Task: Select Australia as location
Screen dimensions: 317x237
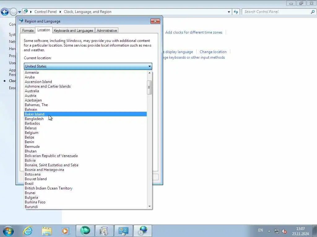Action: [x=85, y=91]
